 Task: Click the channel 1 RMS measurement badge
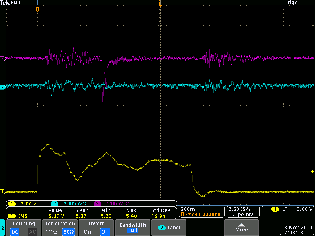click(x=18, y=216)
